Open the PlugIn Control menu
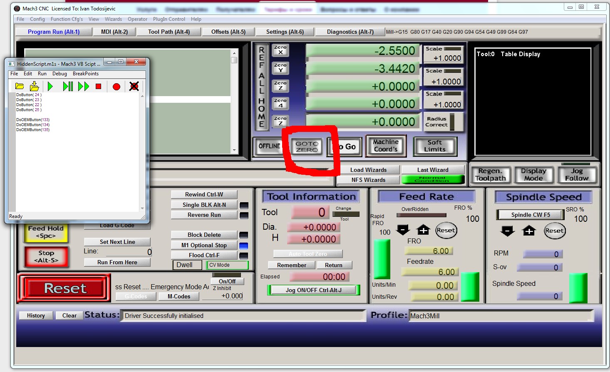The image size is (610, 372). pos(169,19)
